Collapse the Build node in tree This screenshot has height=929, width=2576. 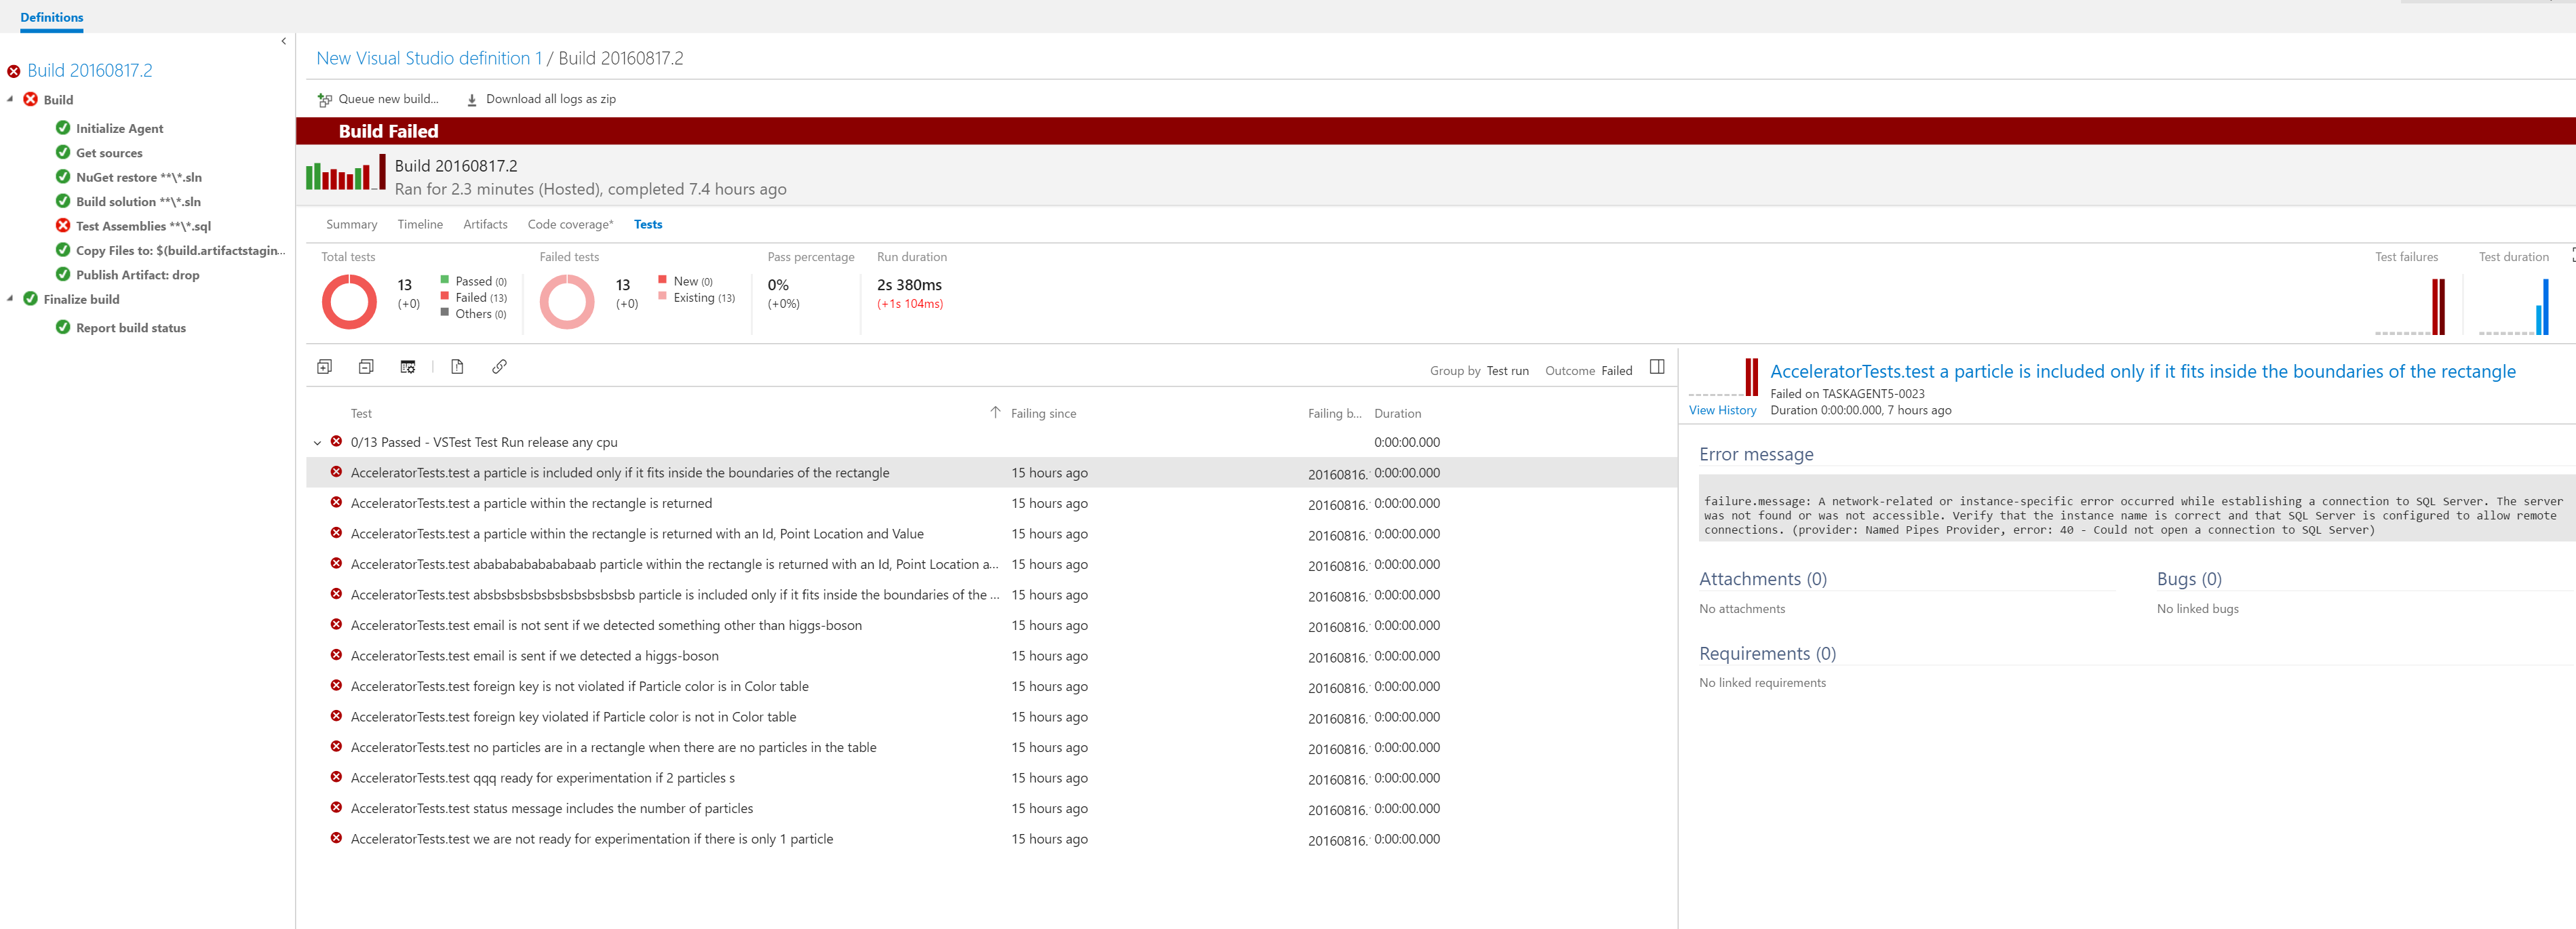(x=10, y=99)
